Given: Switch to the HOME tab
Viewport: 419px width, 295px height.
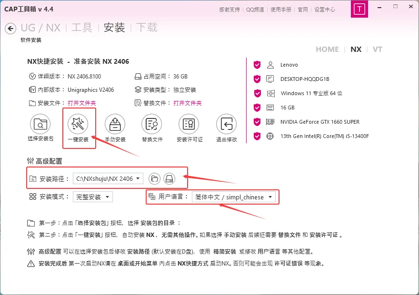Looking at the screenshot, I should [328, 49].
